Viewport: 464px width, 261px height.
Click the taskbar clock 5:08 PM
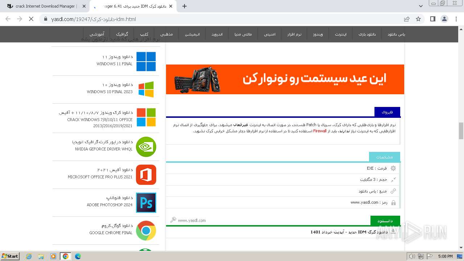[445, 256]
